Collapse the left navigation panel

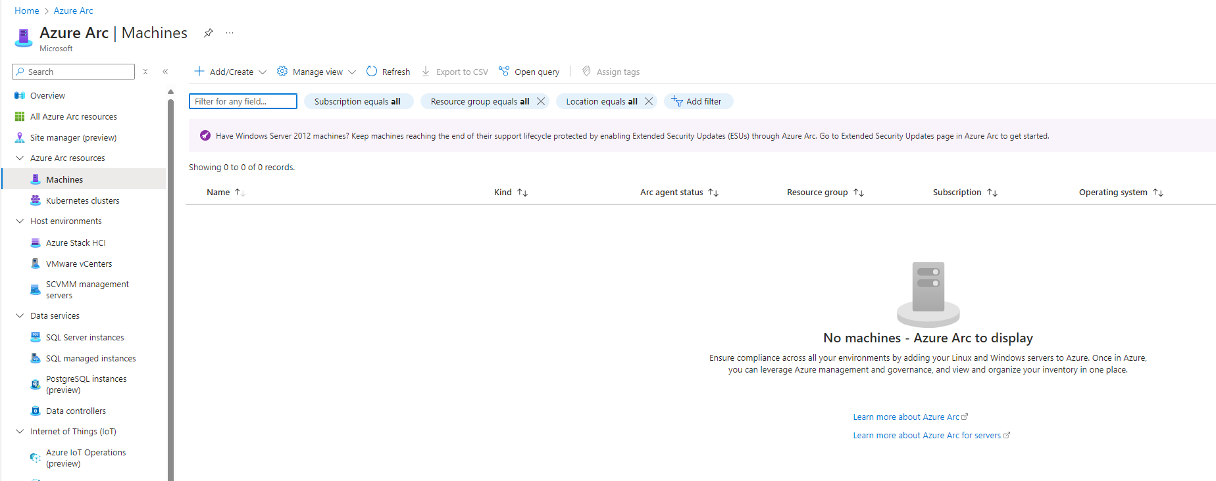165,72
